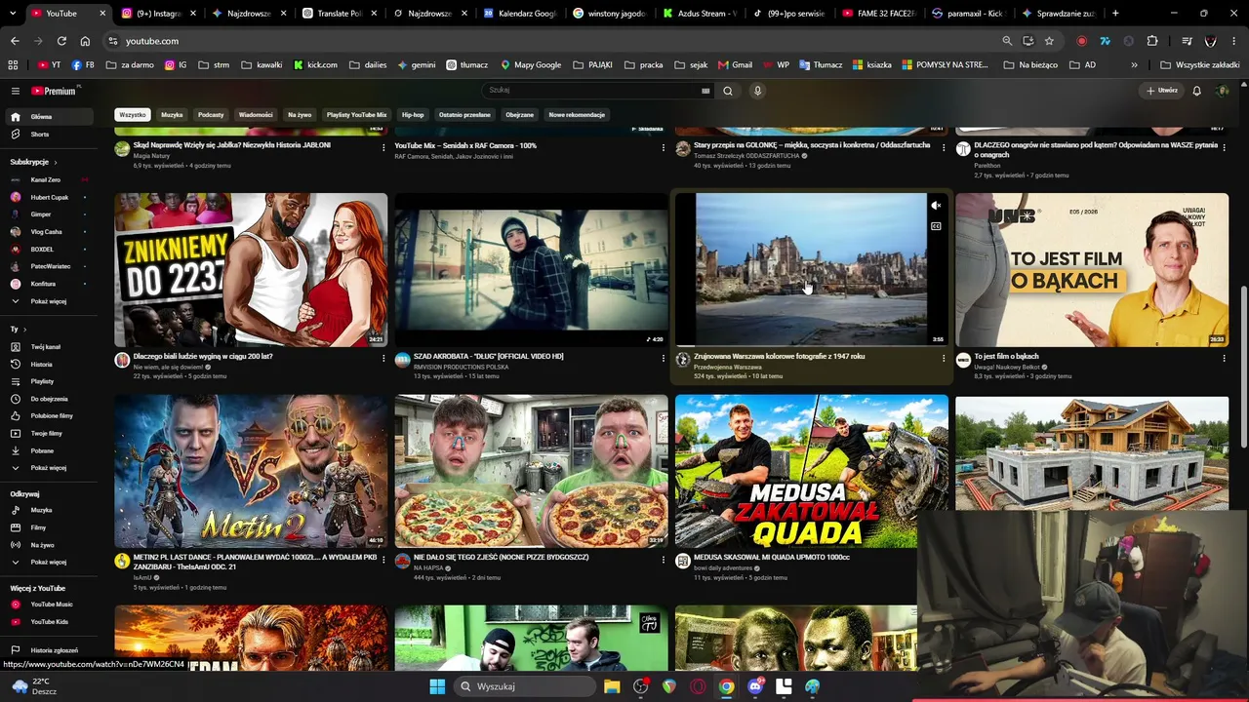
Task: Open Twój kanał in the sidebar
Action: (47, 347)
